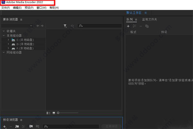Click the import presets icon

[x=31, y=126]
